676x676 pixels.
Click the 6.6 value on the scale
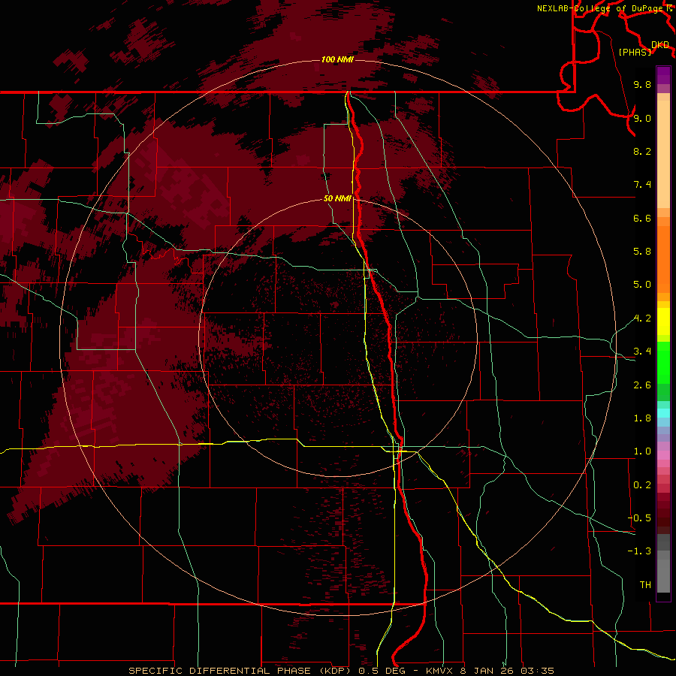click(x=642, y=218)
